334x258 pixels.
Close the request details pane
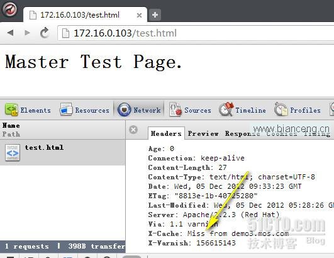pyautogui.click(x=133, y=130)
